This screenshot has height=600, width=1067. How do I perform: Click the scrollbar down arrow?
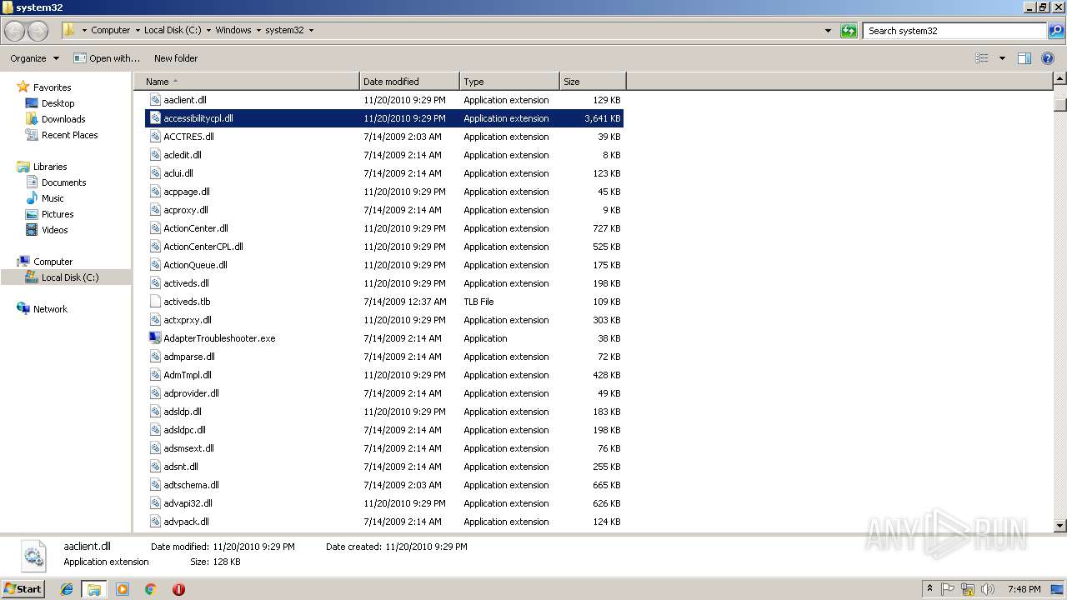pos(1060,526)
